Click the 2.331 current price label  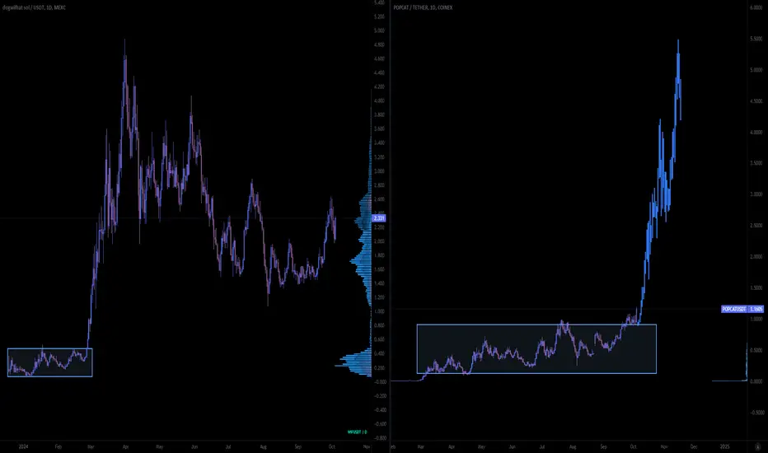pos(379,218)
